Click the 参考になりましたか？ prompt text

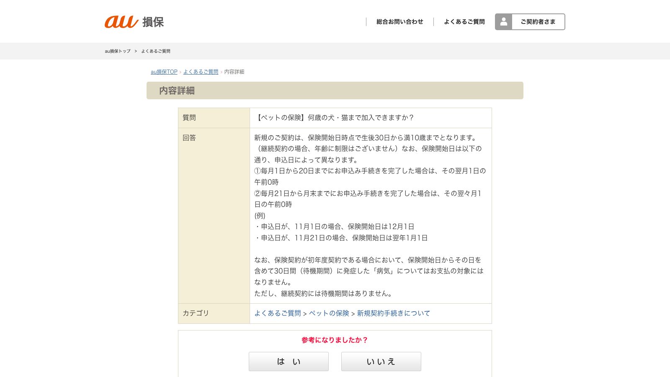(335, 340)
